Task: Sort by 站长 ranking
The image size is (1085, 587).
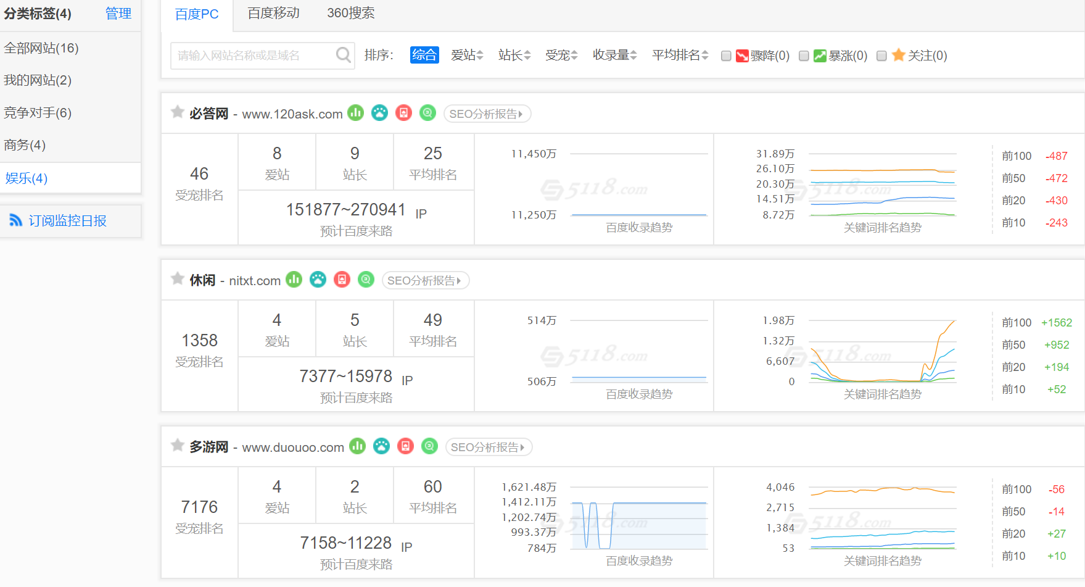Action: click(x=514, y=56)
